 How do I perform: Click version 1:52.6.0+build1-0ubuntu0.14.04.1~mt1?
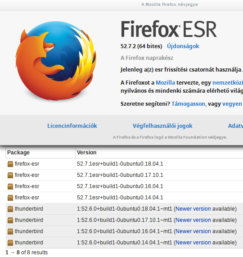125,243
